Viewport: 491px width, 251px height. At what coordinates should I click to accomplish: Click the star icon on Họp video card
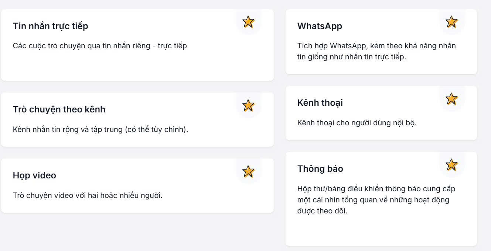click(249, 171)
